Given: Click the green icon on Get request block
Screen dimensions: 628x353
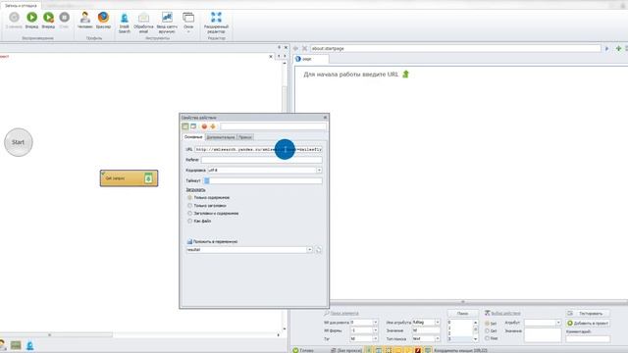Looking at the screenshot, I should click(148, 178).
